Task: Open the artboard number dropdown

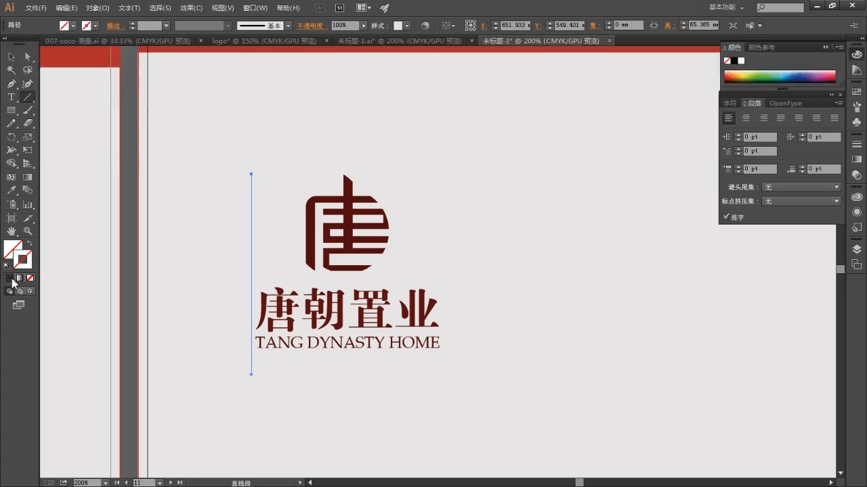Action: pyautogui.click(x=160, y=483)
